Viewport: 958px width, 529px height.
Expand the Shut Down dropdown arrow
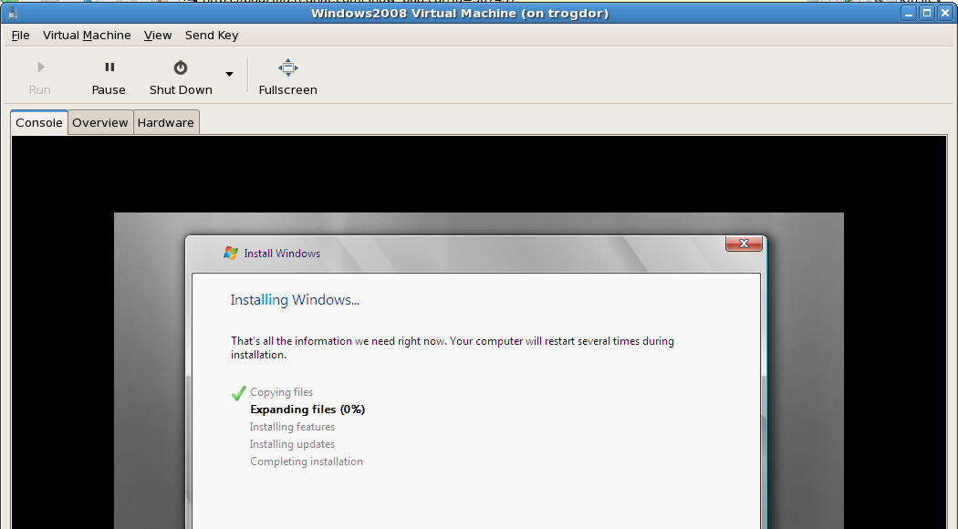click(229, 74)
